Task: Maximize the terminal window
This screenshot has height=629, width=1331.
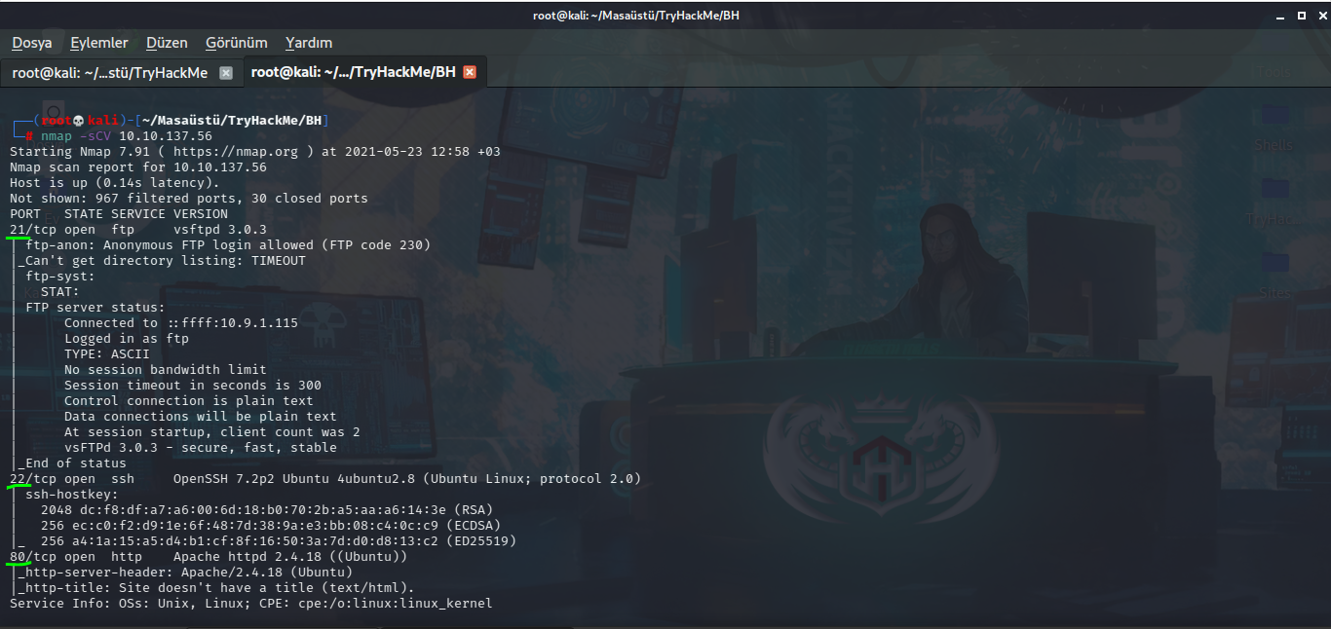Action: (x=1301, y=16)
